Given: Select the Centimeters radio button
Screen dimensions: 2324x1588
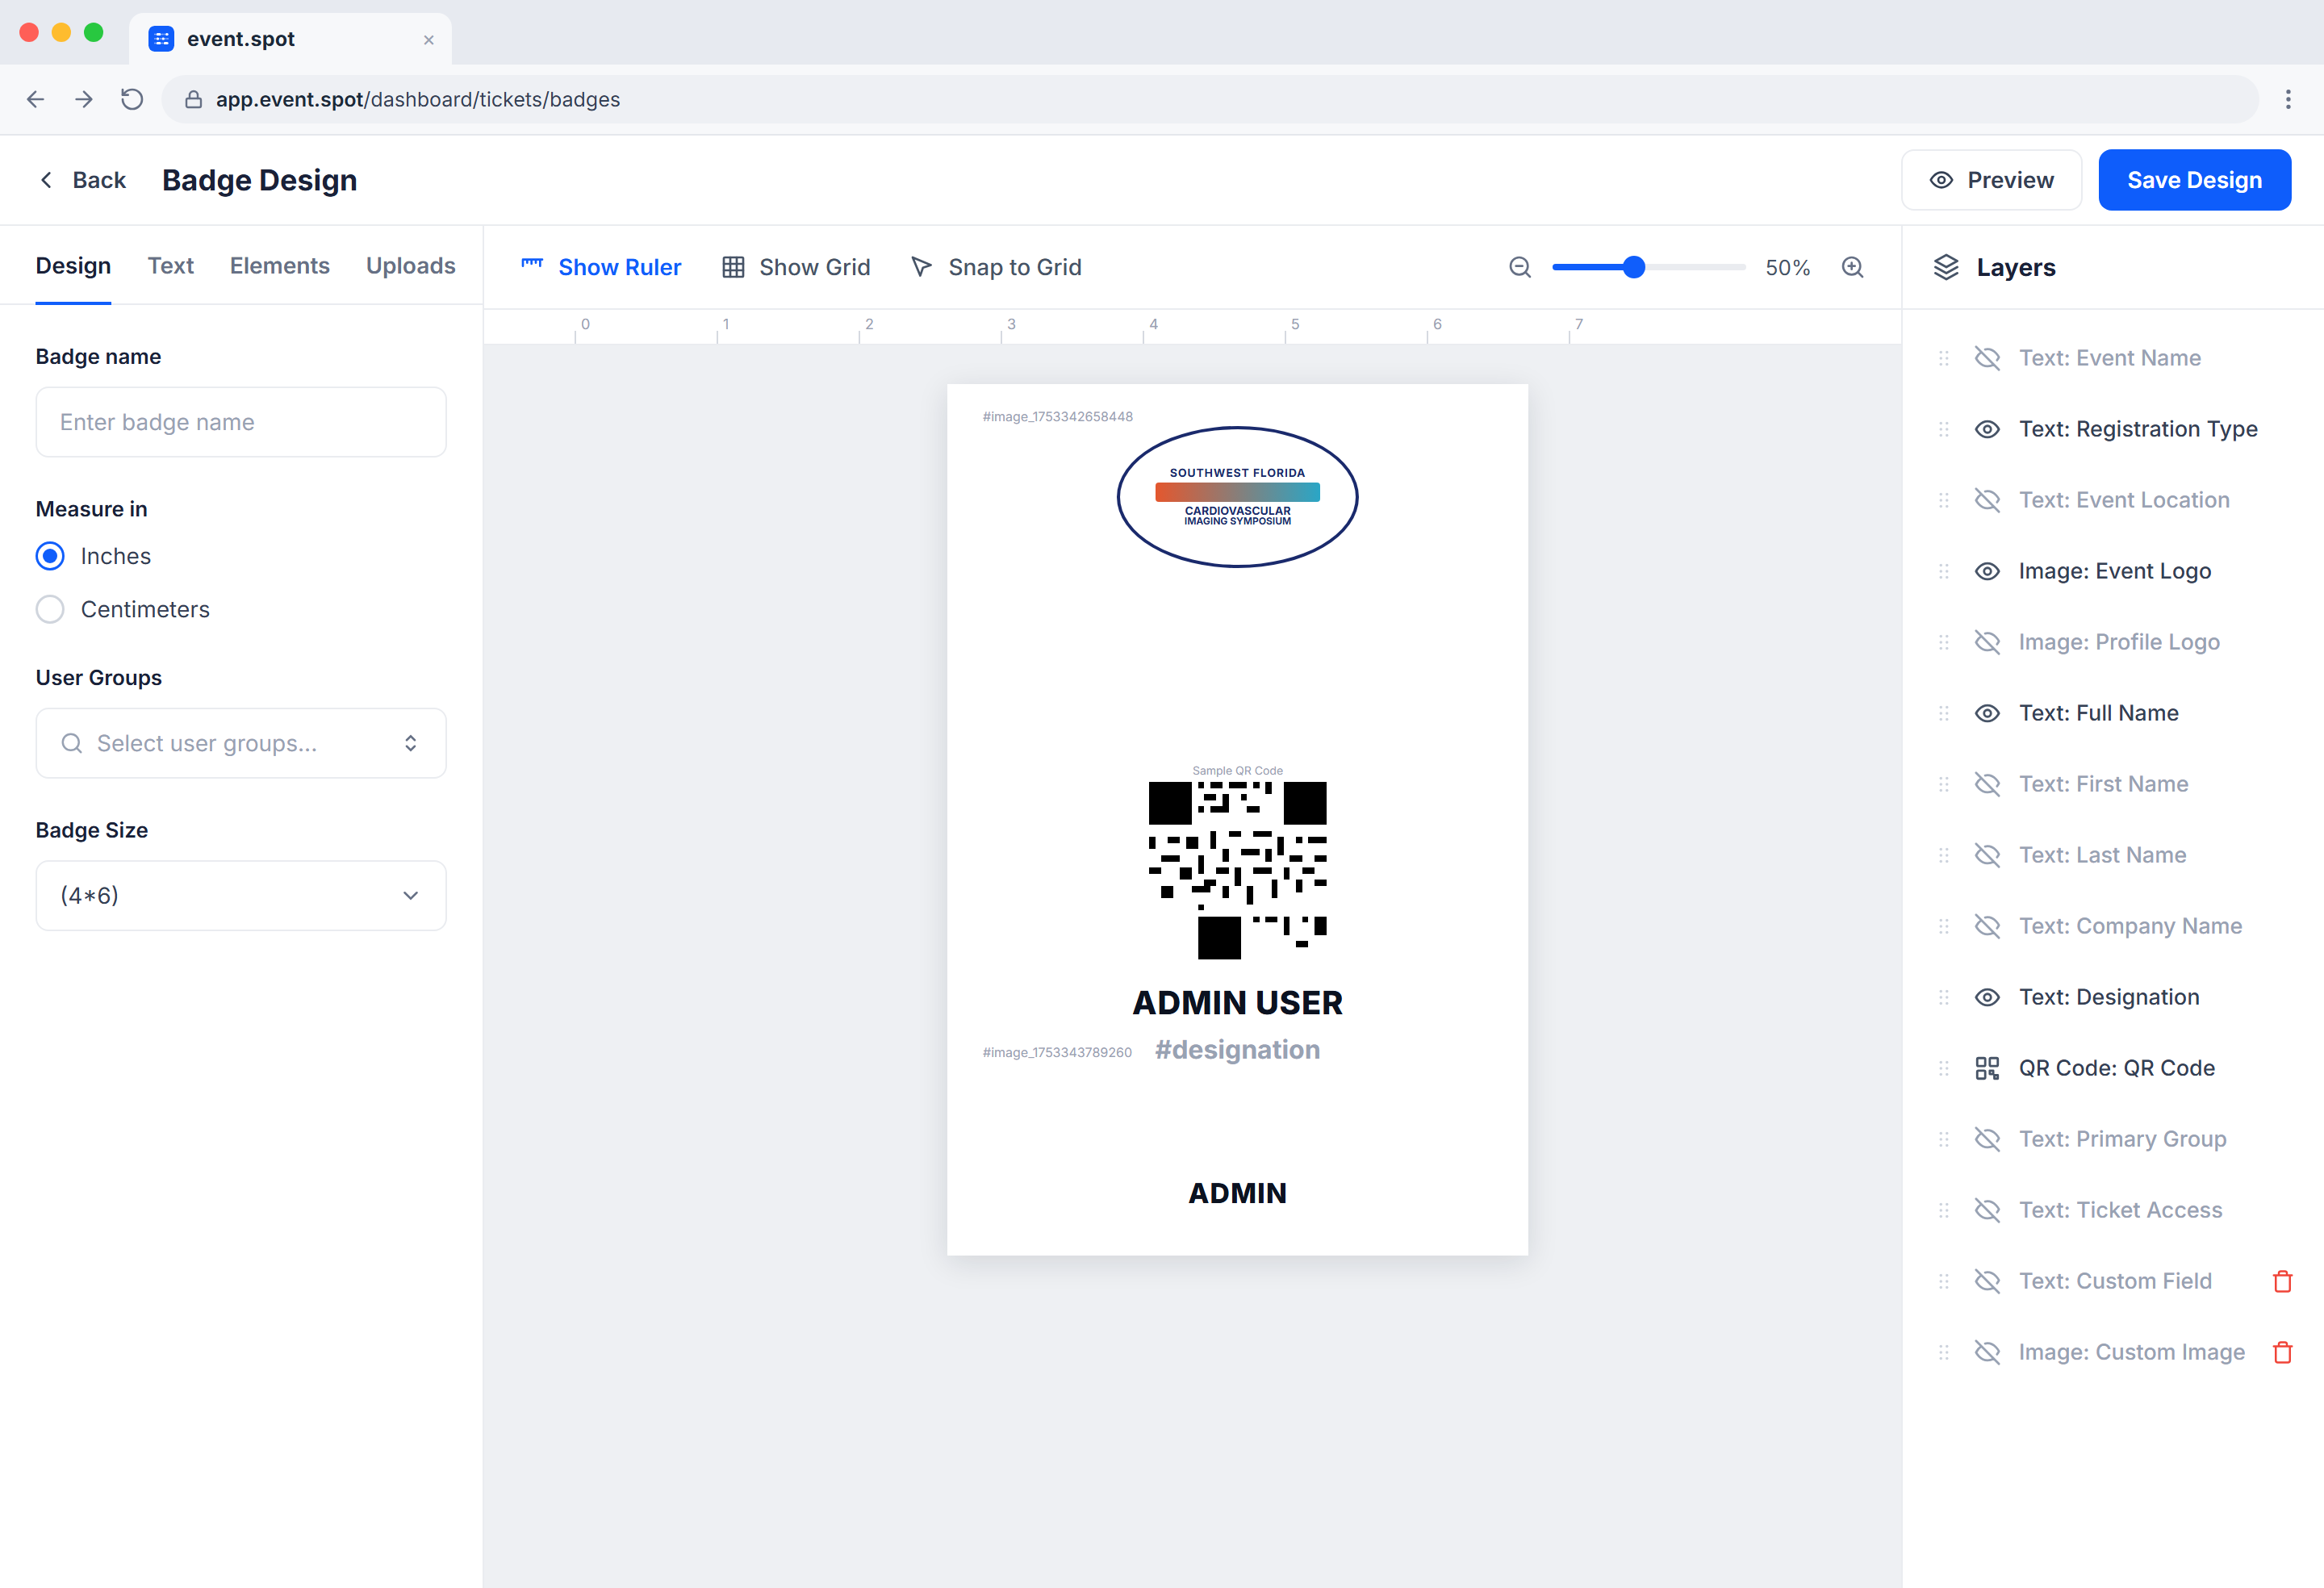Looking at the screenshot, I should [50, 609].
